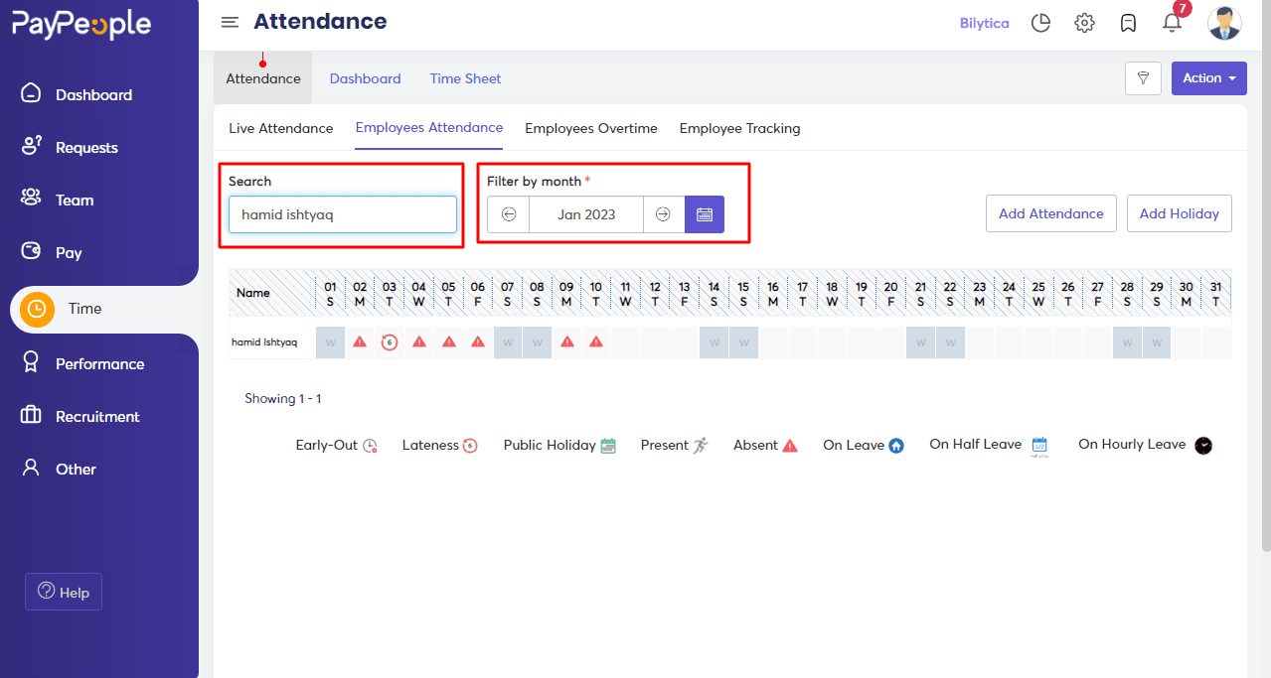
Task: Select the Time icon in the sidebar
Action: 36,310
